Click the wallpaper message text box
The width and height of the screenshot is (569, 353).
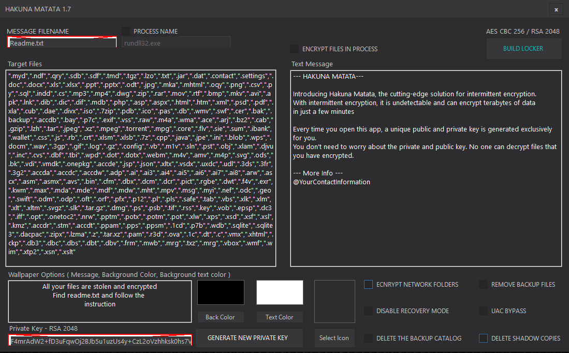[100, 301]
